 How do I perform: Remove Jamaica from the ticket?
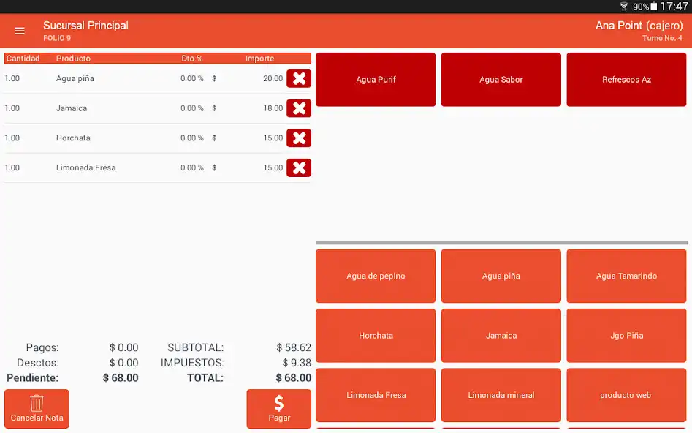[x=299, y=108]
